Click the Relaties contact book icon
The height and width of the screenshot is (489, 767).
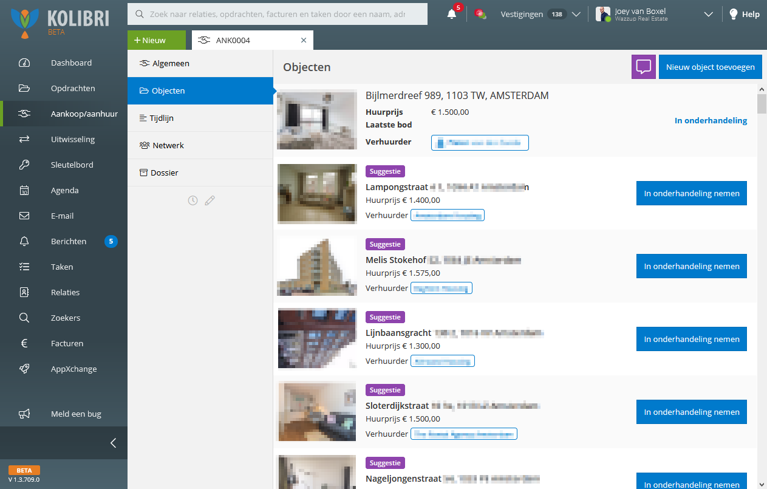pyautogui.click(x=24, y=292)
